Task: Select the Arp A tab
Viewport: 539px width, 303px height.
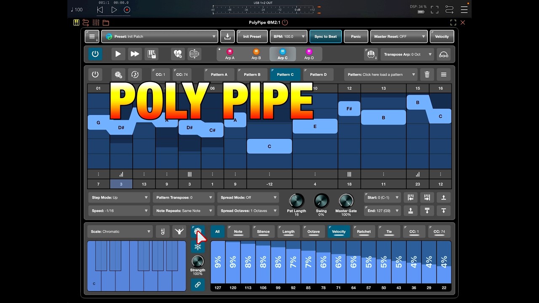Action: (230, 54)
